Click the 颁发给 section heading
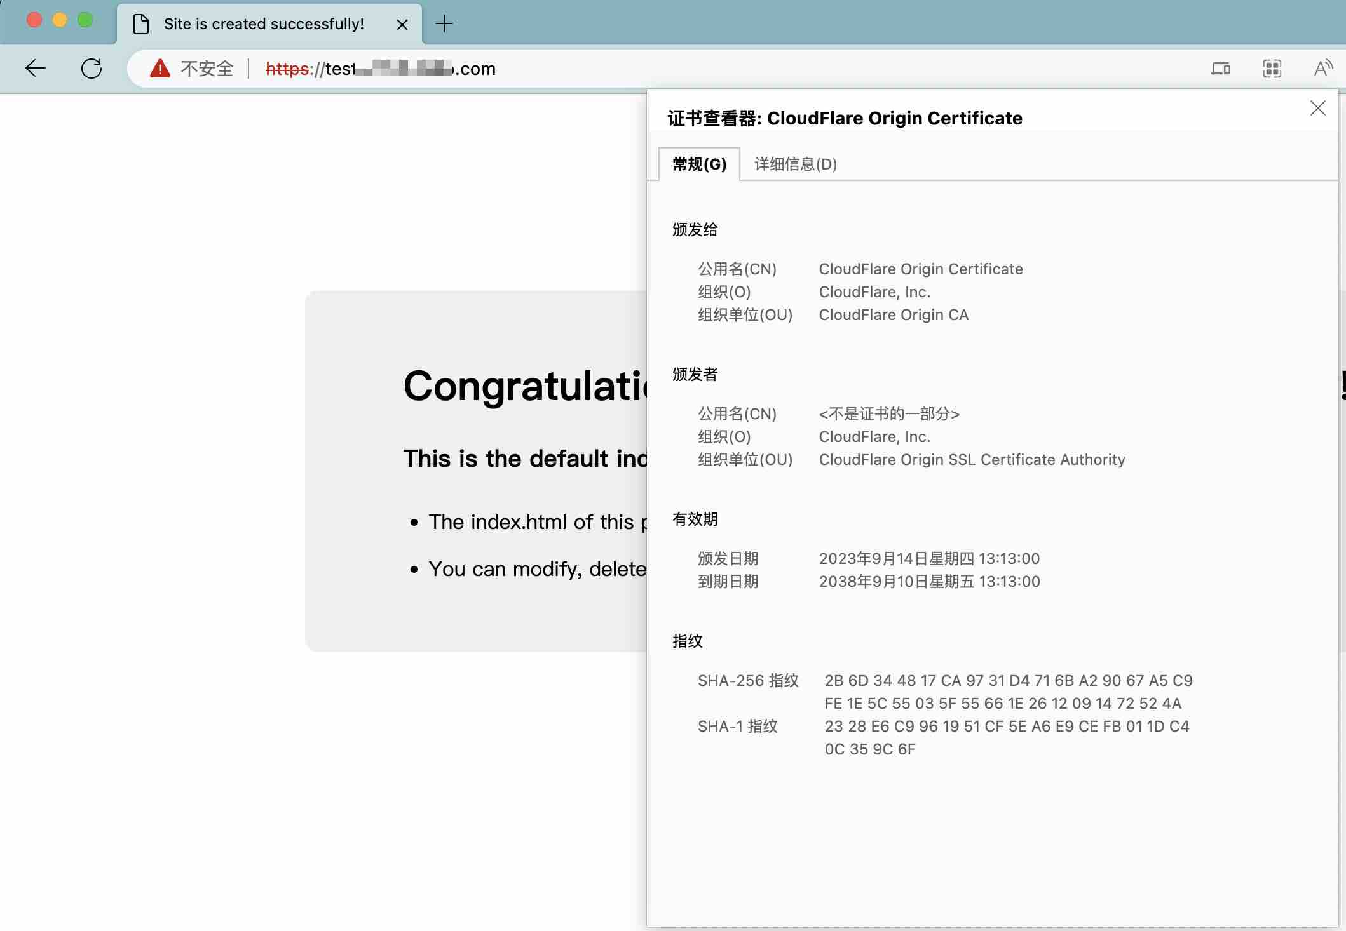 pos(695,230)
